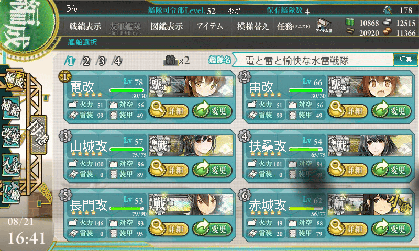
Task: Open the 任務 quest menu
Action: click(293, 26)
